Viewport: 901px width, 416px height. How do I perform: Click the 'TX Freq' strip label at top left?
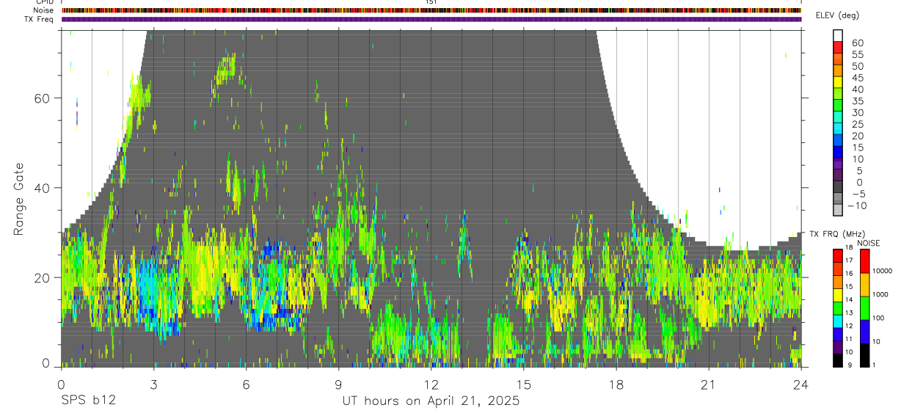tap(38, 19)
